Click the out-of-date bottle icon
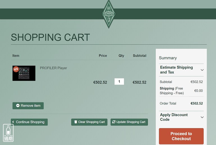This screenshot has width=216, height=145. point(8,133)
